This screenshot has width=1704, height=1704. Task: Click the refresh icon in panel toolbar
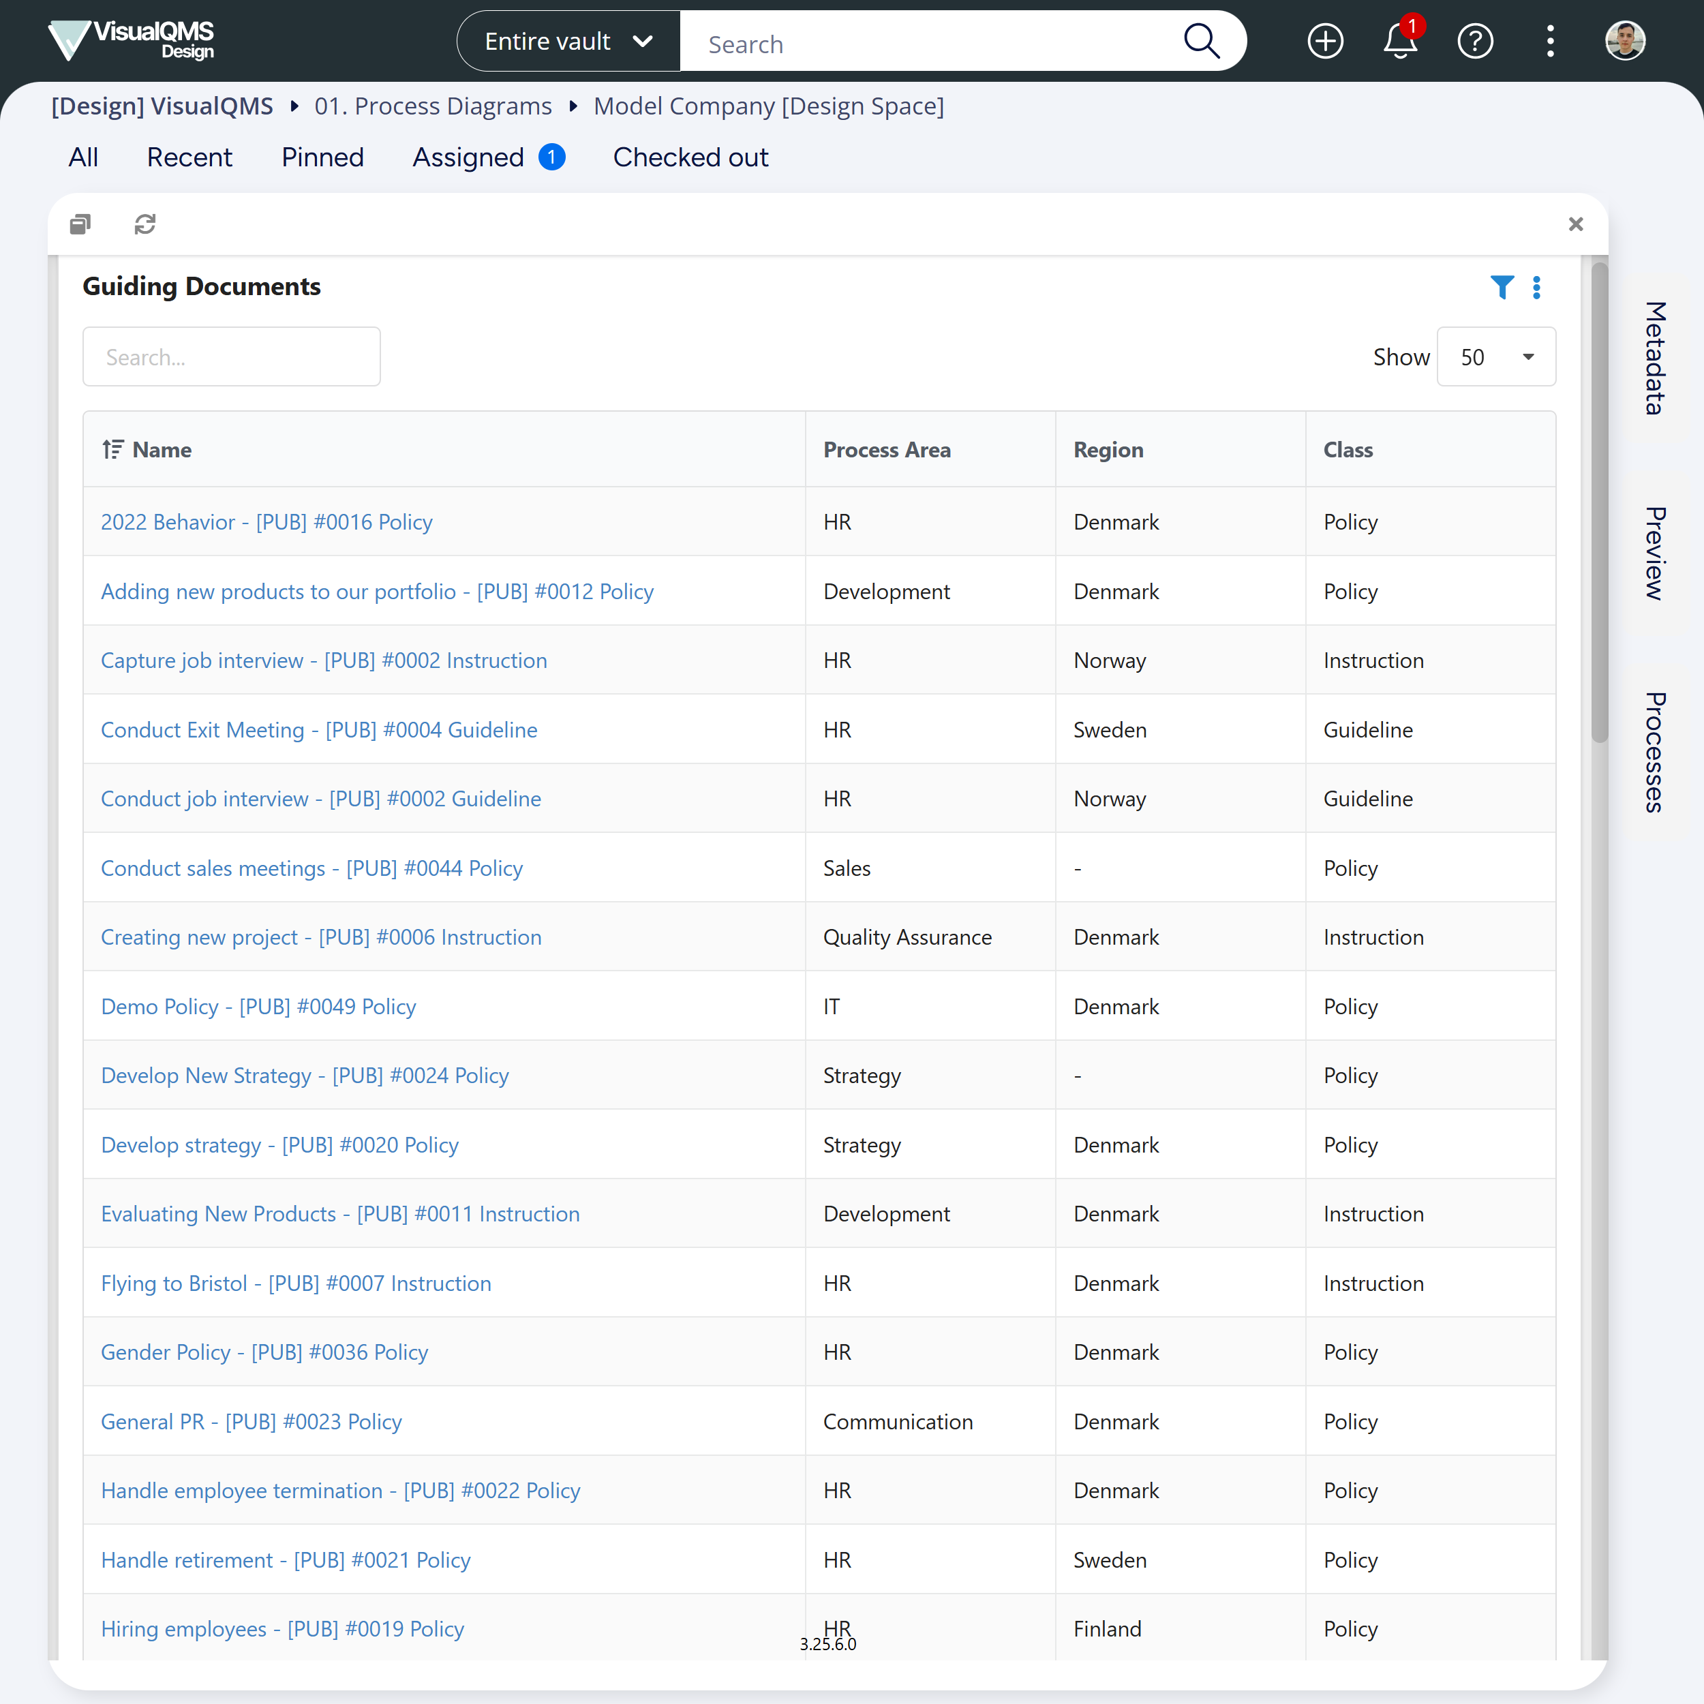pos(144,224)
